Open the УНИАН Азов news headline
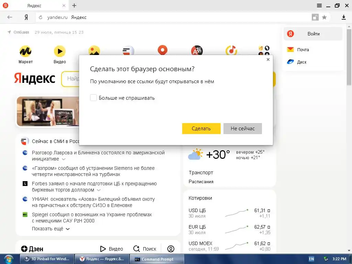The width and height of the screenshot is (352, 264). click(93, 202)
